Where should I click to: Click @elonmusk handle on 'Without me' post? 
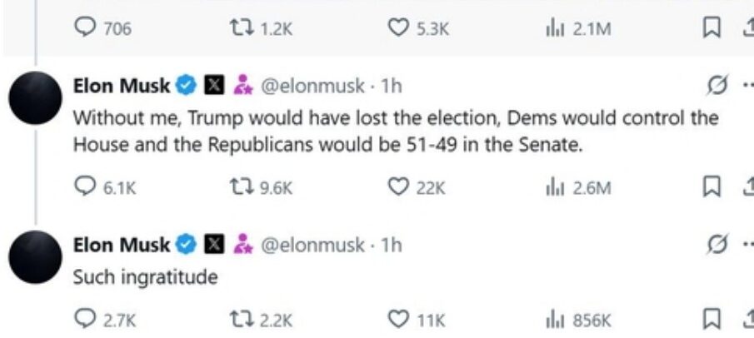pyautogui.click(x=313, y=85)
